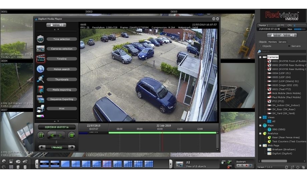Viewport: 307px width, 178px height.
Task: Open Motion search via its icon
Action: tap(40, 69)
